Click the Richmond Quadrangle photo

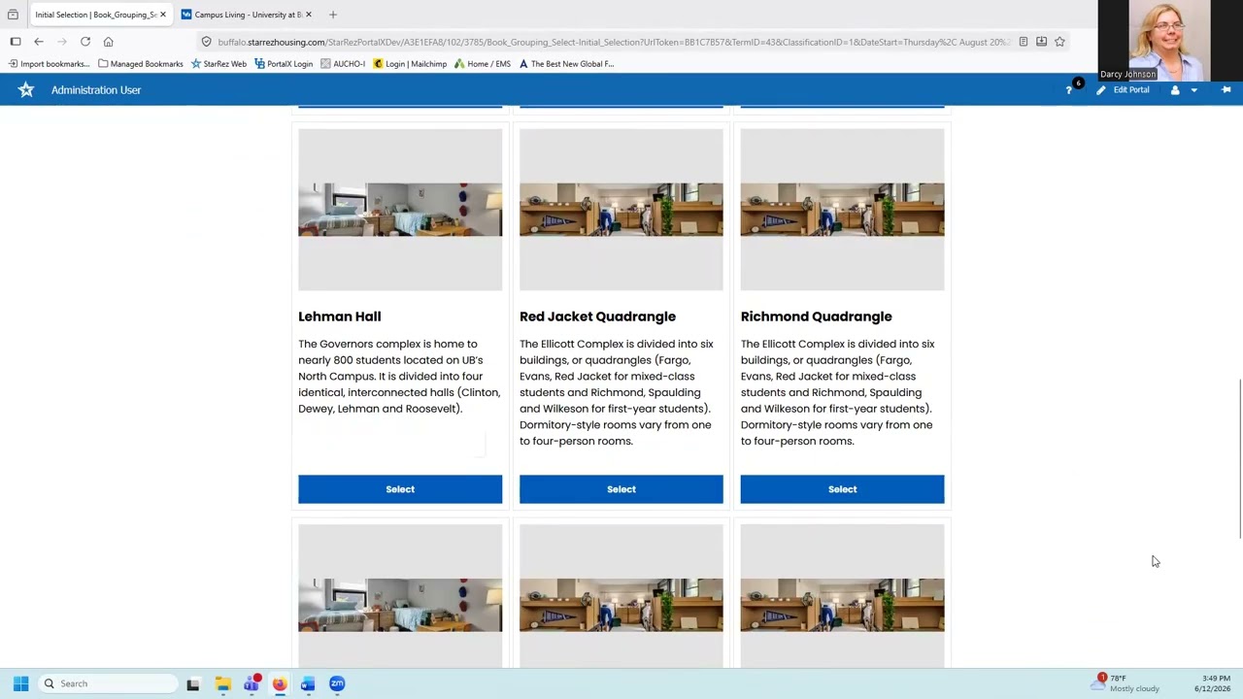coord(842,210)
